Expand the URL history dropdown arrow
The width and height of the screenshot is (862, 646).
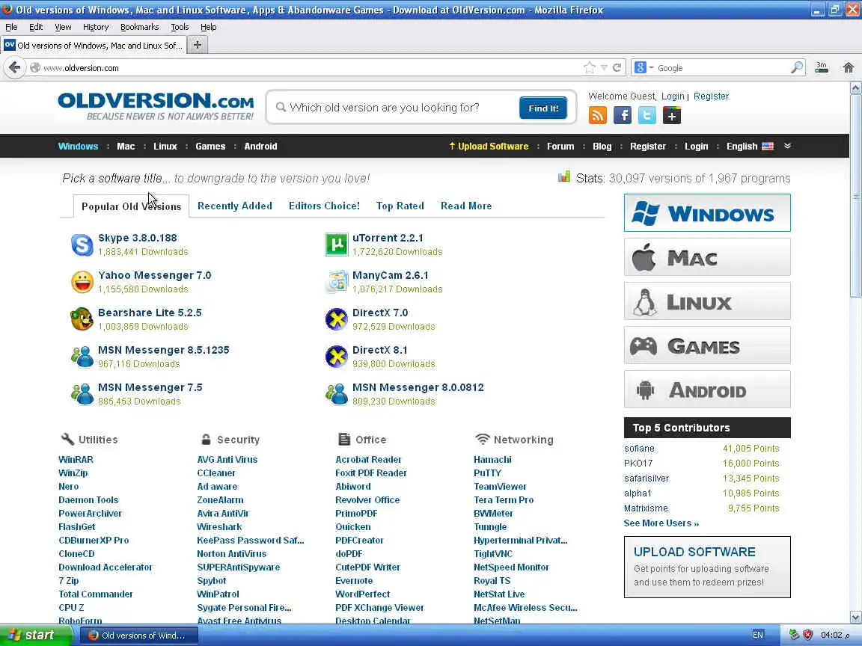[x=604, y=67]
